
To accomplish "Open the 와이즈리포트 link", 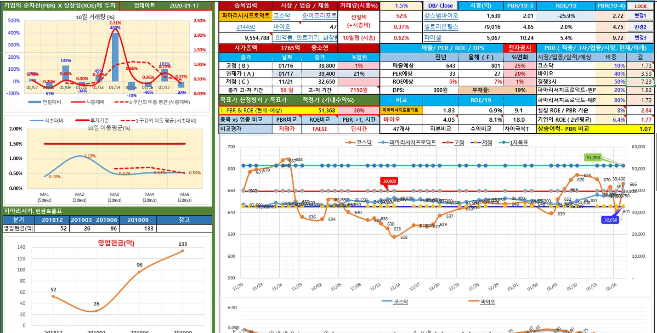I will [320, 16].
